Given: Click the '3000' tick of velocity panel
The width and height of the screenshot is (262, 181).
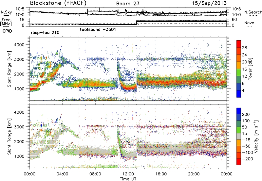Looking at the screenshot, I should click(x=19, y=127).
